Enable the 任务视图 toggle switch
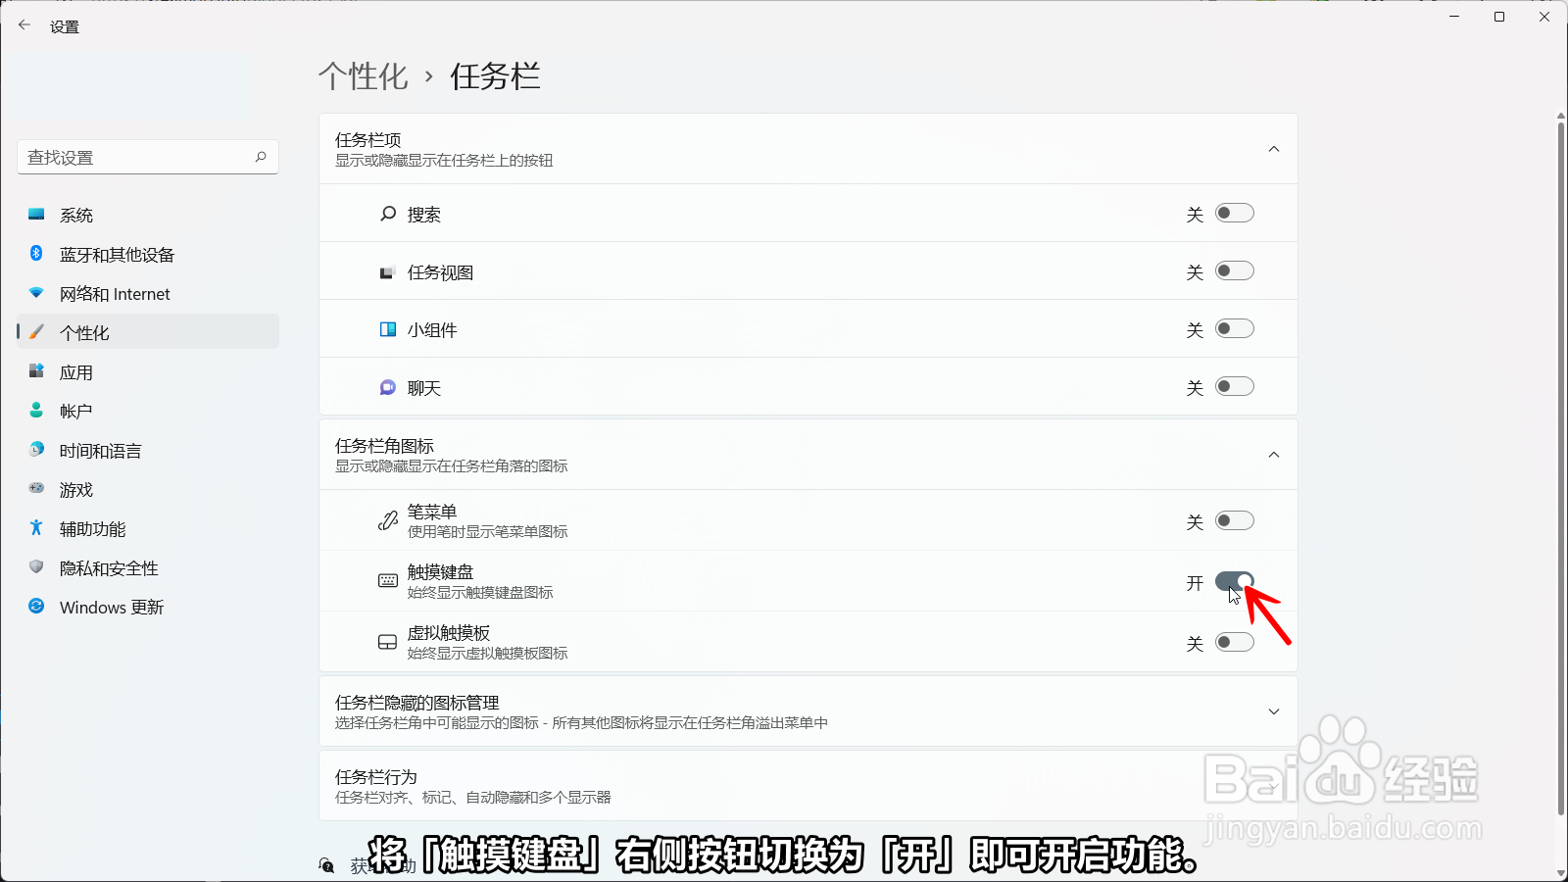 (x=1235, y=271)
